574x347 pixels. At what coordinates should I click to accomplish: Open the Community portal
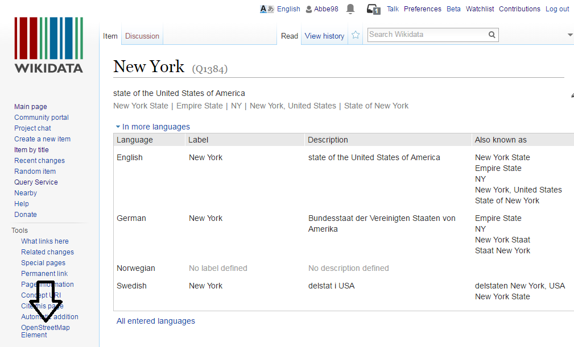point(42,118)
